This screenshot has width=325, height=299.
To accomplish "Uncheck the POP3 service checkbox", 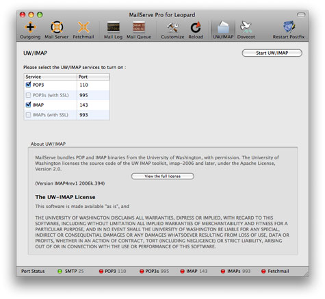I will [x=28, y=85].
